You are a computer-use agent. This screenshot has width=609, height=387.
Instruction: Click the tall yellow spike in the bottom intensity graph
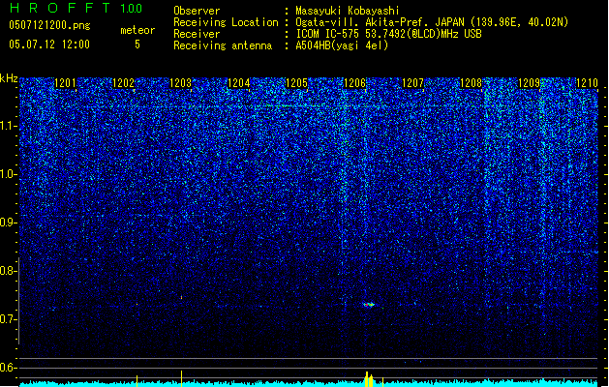click(181, 378)
